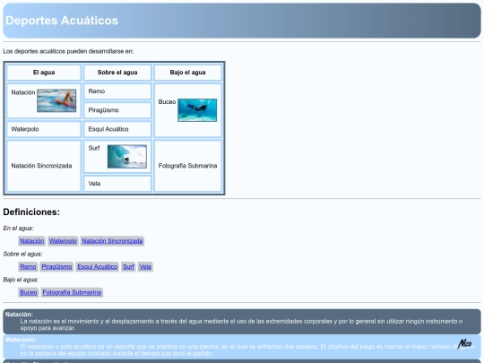Screen dimensions: 484x363
Task: Click the italic 'Sobre el agua:' label
Action: 22,254
